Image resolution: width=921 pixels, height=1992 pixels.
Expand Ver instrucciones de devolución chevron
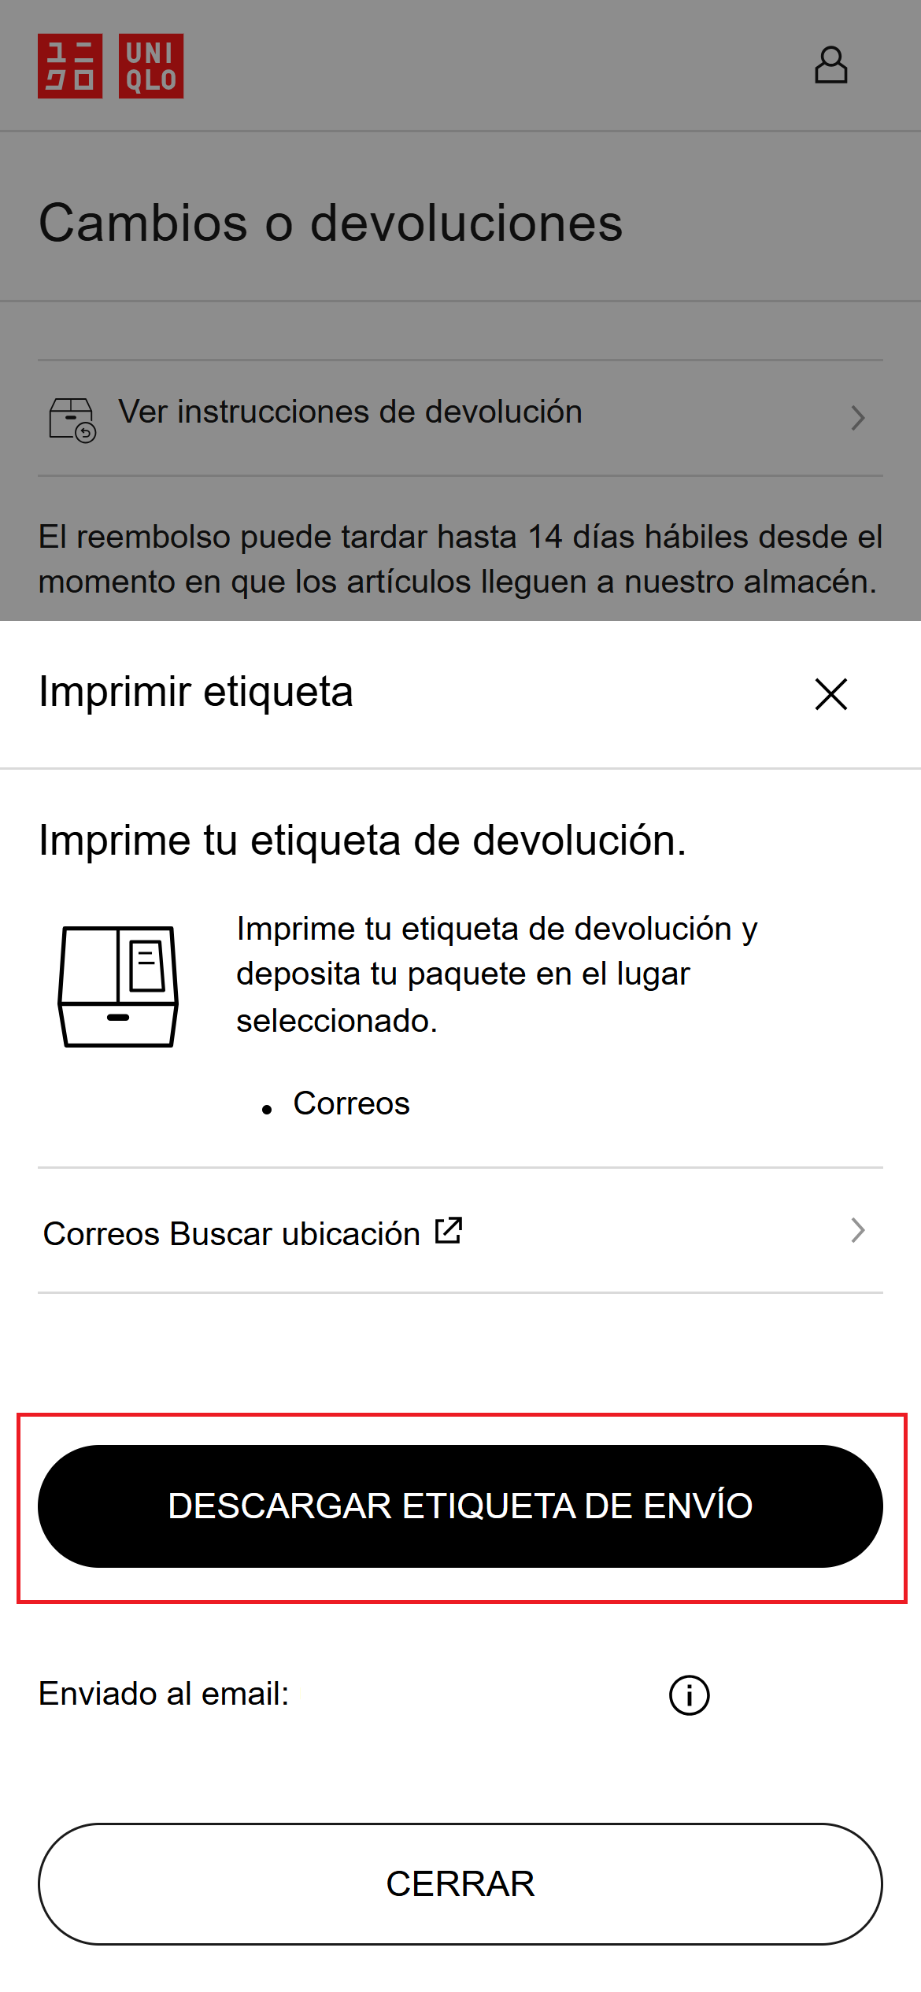[858, 418]
